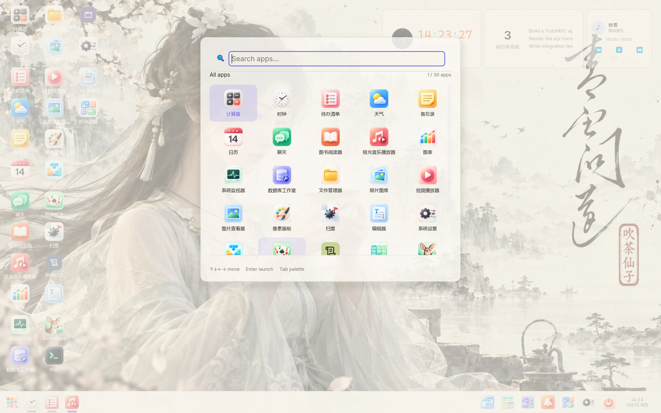Pause playback in the music widget

(x=619, y=50)
